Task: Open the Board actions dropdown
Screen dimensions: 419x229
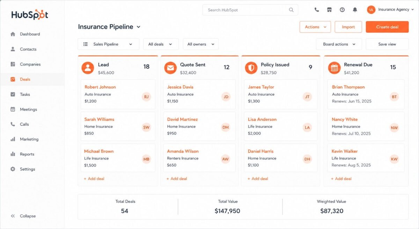Action: (339, 44)
